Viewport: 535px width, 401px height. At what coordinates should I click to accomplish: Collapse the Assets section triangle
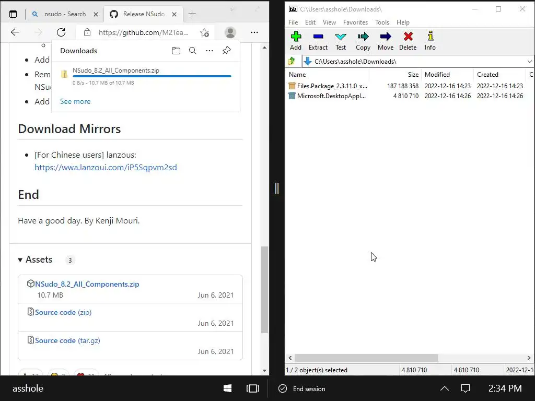(20, 260)
